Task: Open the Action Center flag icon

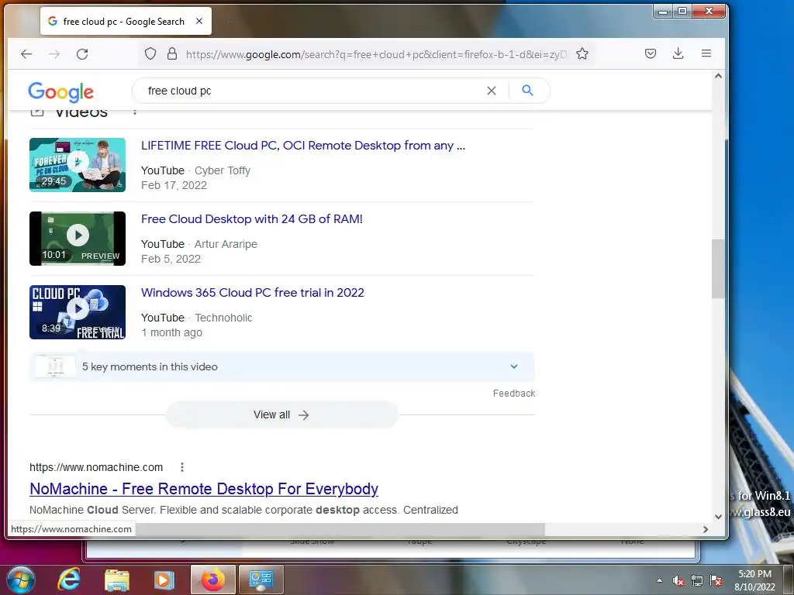Action: pos(716,581)
